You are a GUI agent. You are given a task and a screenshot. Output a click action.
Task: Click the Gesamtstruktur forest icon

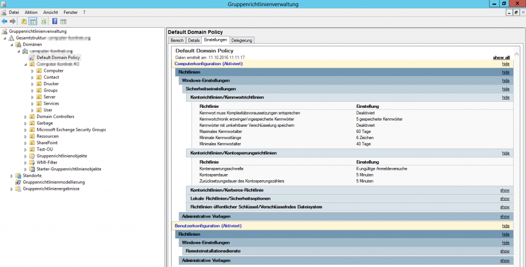(x=11, y=38)
